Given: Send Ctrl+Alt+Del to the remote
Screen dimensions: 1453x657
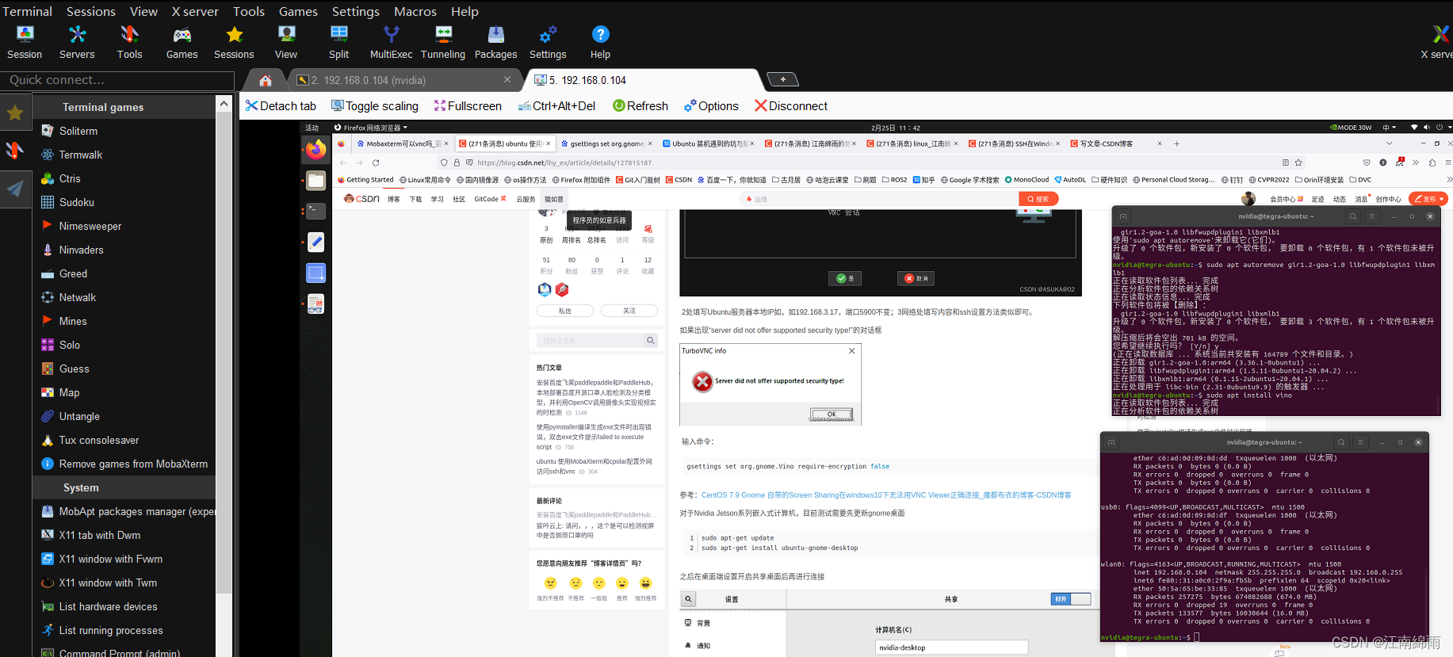Looking at the screenshot, I should pyautogui.click(x=556, y=106).
